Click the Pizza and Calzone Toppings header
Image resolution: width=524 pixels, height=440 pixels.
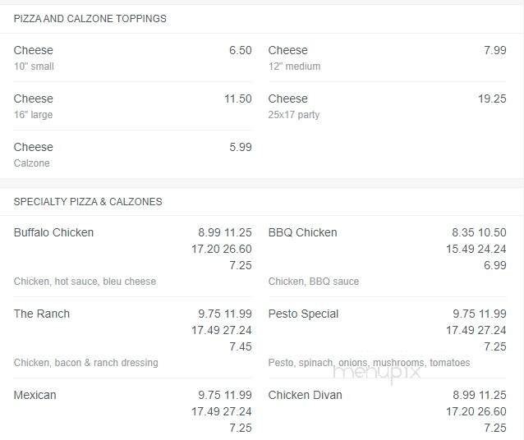[90, 19]
